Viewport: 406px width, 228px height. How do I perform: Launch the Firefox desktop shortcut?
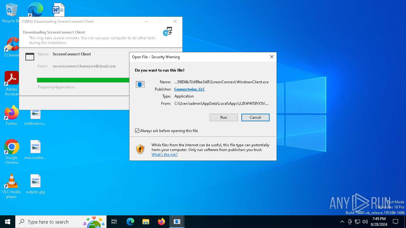pos(11,115)
